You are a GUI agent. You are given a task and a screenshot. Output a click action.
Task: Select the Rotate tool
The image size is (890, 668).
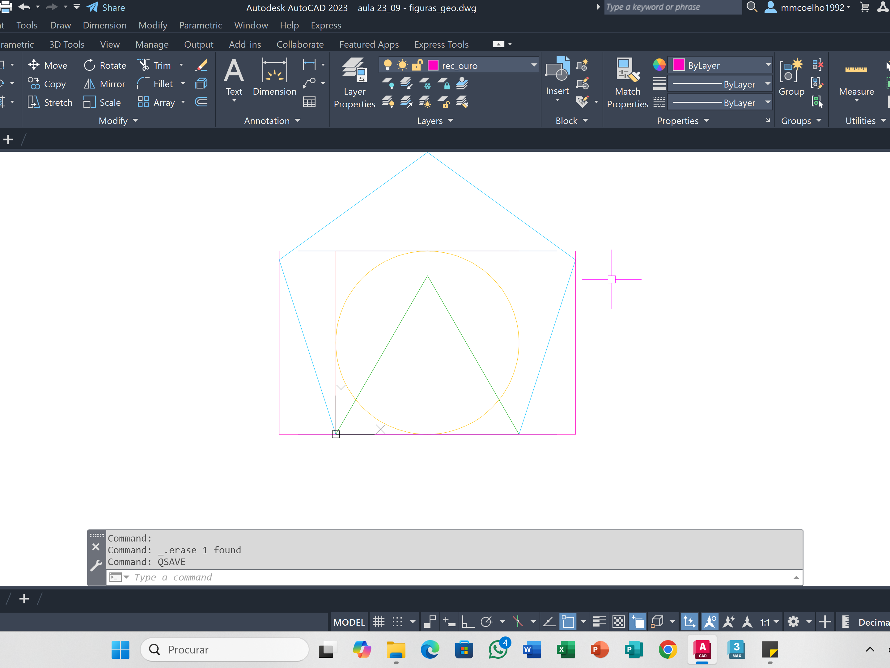tap(105, 65)
